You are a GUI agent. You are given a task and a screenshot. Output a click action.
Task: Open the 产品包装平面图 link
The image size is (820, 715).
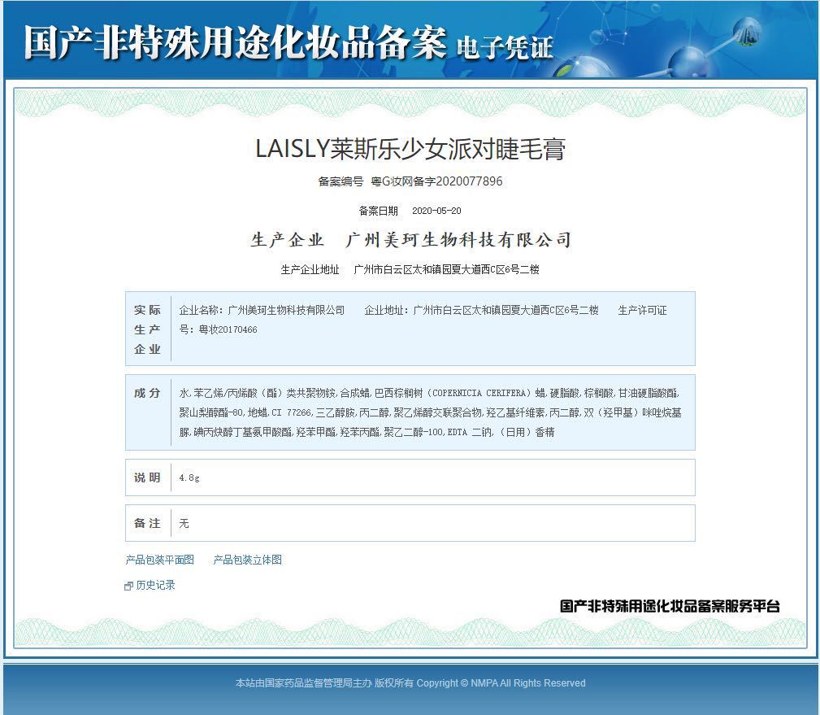point(159,560)
